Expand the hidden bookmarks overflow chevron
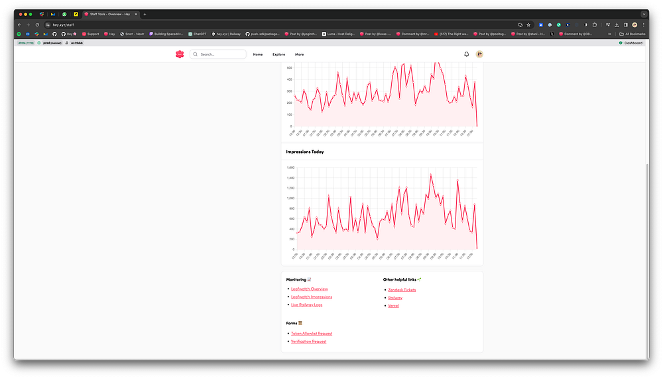Viewport: 663px width, 378px height. [610, 34]
